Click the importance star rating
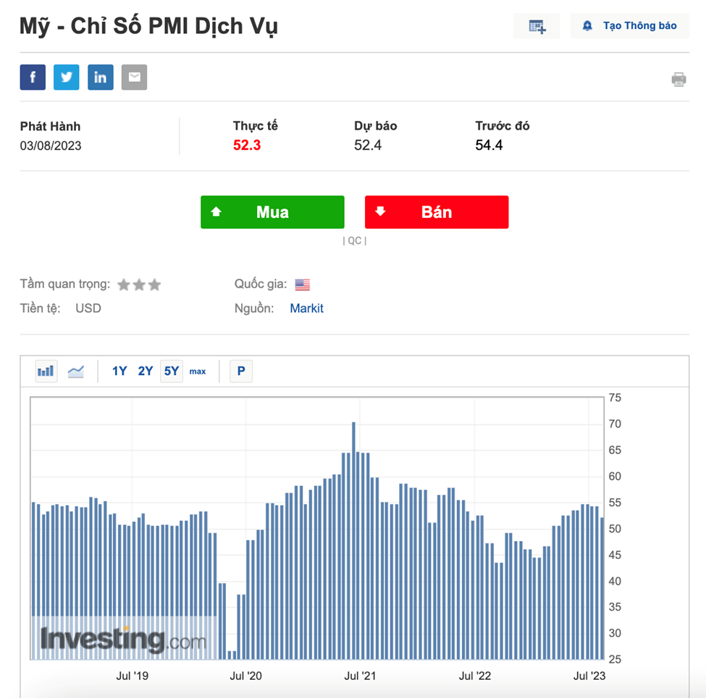This screenshot has height=698, width=706. pyautogui.click(x=139, y=285)
